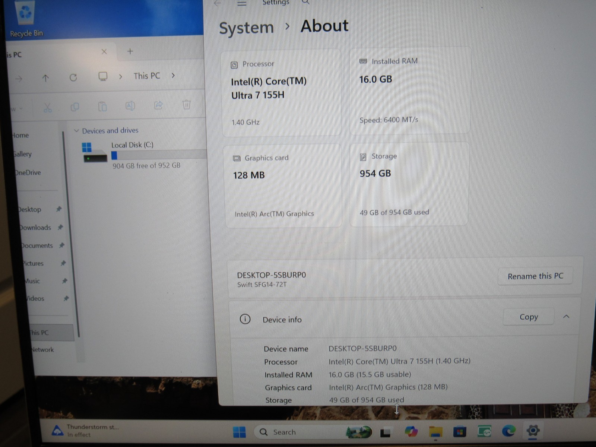
Task: Open Home in the navigation pane
Action: 20,136
